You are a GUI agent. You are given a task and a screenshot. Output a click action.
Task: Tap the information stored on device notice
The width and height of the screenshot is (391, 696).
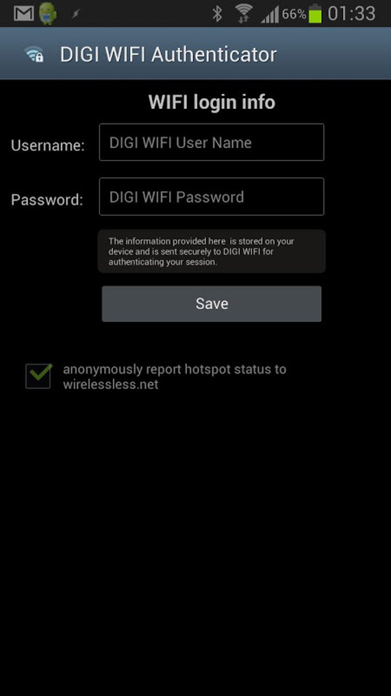(x=212, y=251)
